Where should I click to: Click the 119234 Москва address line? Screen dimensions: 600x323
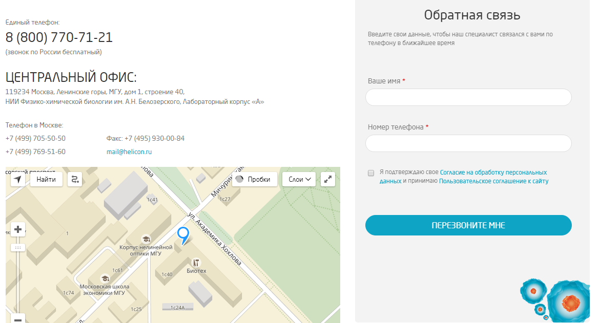[x=95, y=92]
